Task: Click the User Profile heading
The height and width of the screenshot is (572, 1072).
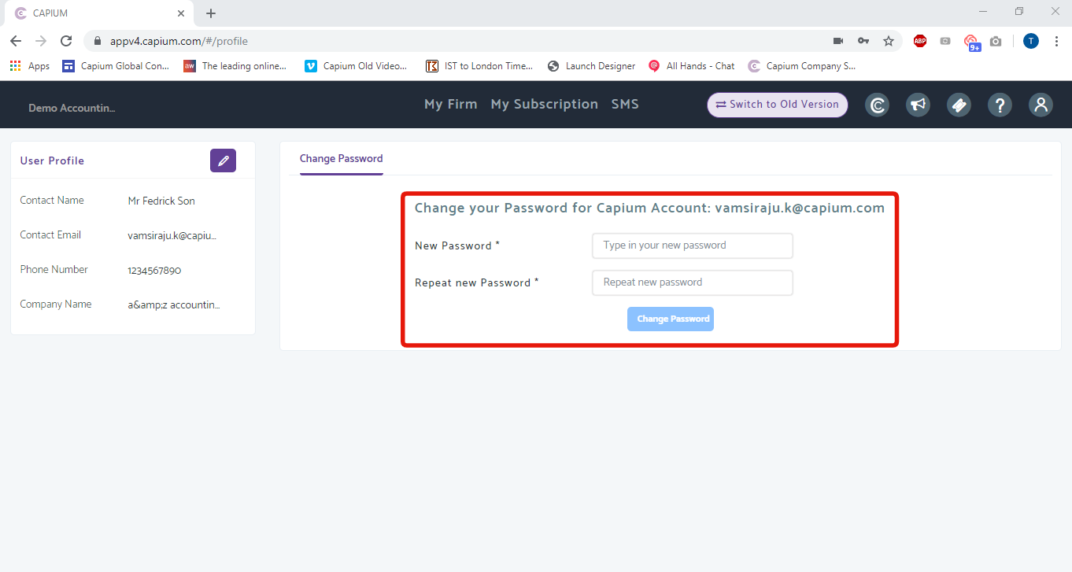Action: [52, 161]
